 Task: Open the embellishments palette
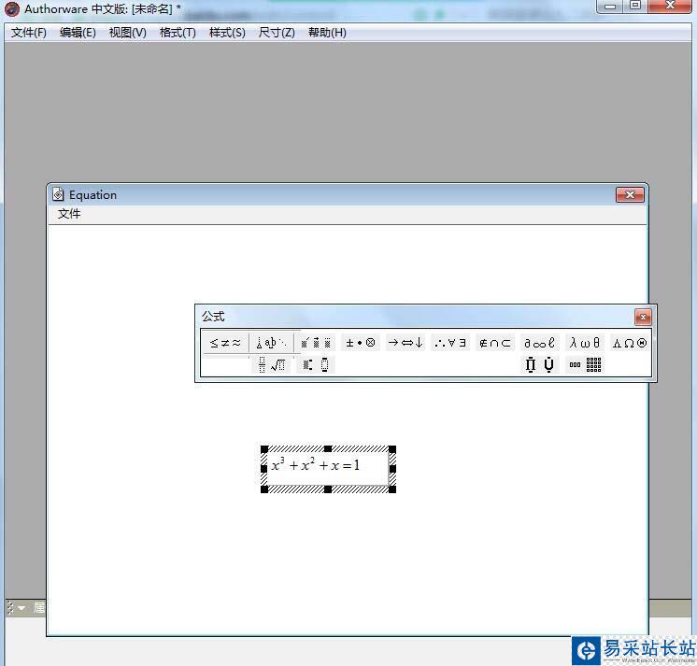[316, 343]
